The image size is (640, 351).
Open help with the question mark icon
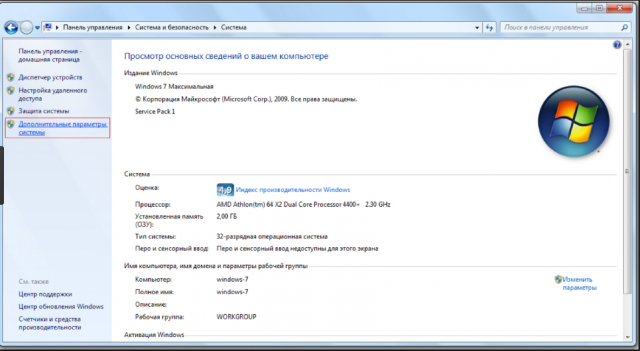pyautogui.click(x=617, y=45)
